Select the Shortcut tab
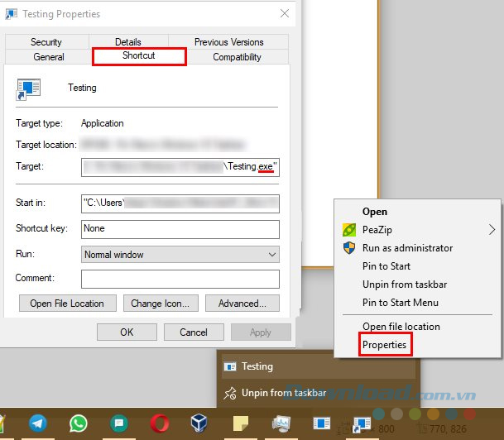504x440 pixels. 139,56
